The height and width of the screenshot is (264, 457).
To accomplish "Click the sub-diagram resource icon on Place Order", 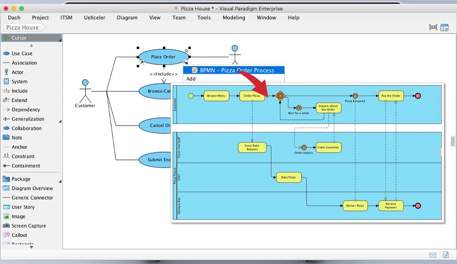I will (x=186, y=62).
